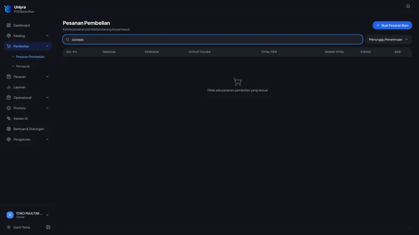Focus the search field containing zzzqqq
Image resolution: width=419 pixels, height=235 pixels.
click(213, 40)
